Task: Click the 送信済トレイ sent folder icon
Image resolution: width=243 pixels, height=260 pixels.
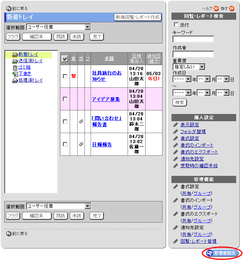Action: [15, 61]
